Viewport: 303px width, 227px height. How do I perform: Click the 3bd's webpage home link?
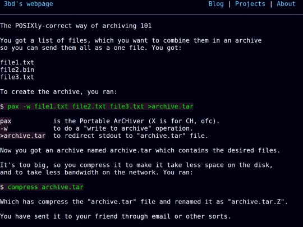pos(29,4)
